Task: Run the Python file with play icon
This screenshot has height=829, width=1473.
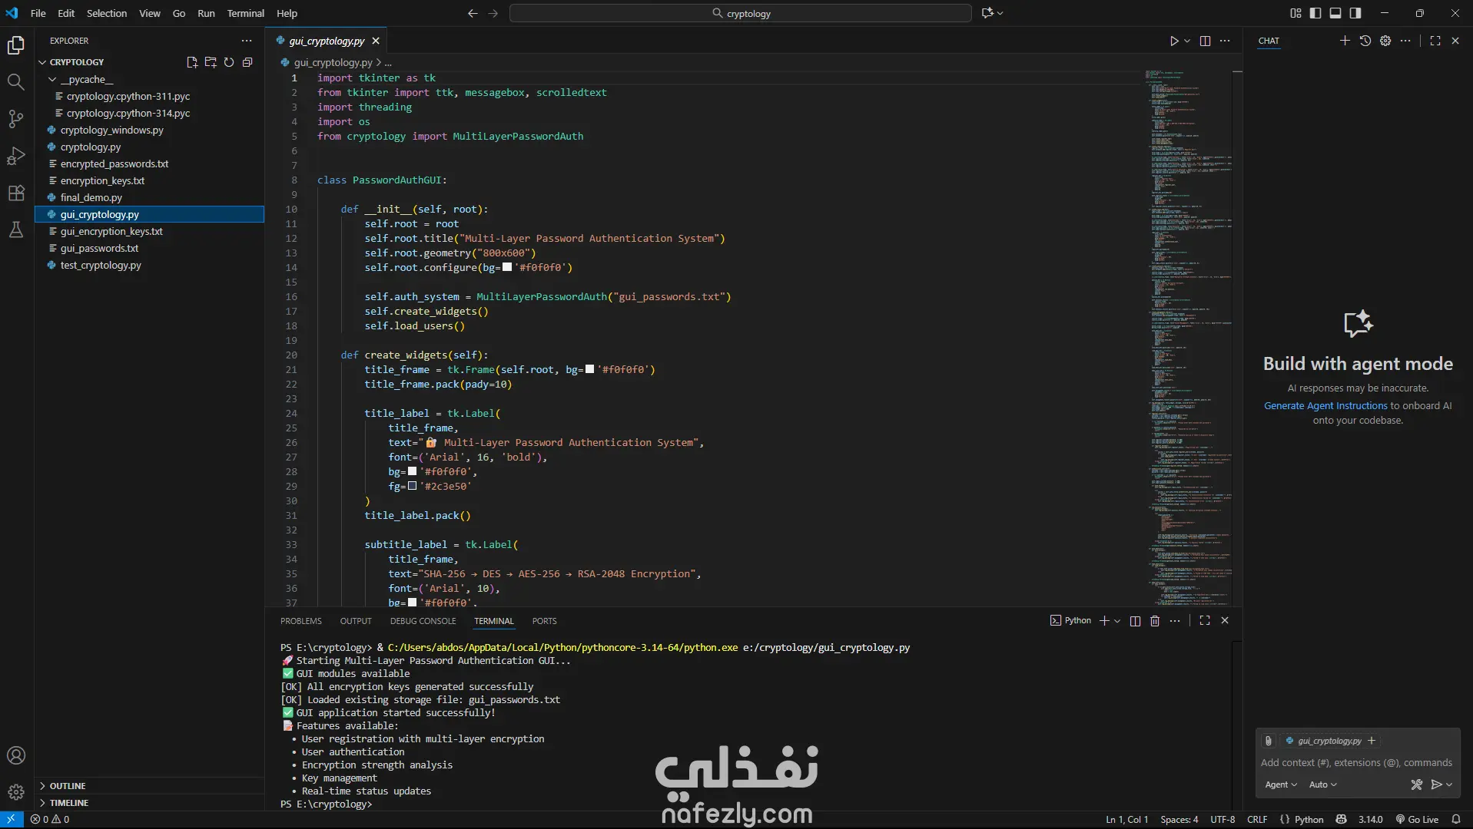Action: point(1174,41)
